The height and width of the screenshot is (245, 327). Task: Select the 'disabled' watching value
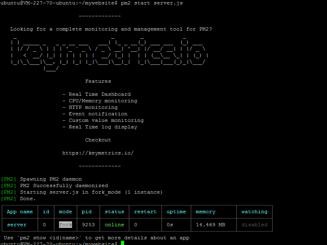click(x=255, y=225)
